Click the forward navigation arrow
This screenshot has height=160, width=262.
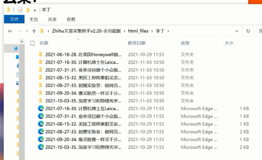point(20,31)
